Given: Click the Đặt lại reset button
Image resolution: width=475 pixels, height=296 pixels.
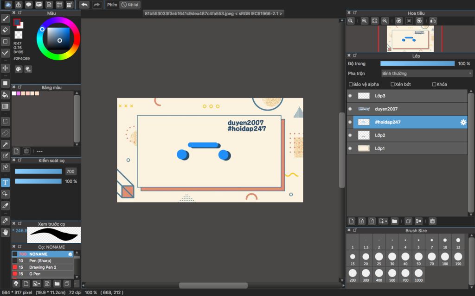Looking at the screenshot, I should coord(130,5).
